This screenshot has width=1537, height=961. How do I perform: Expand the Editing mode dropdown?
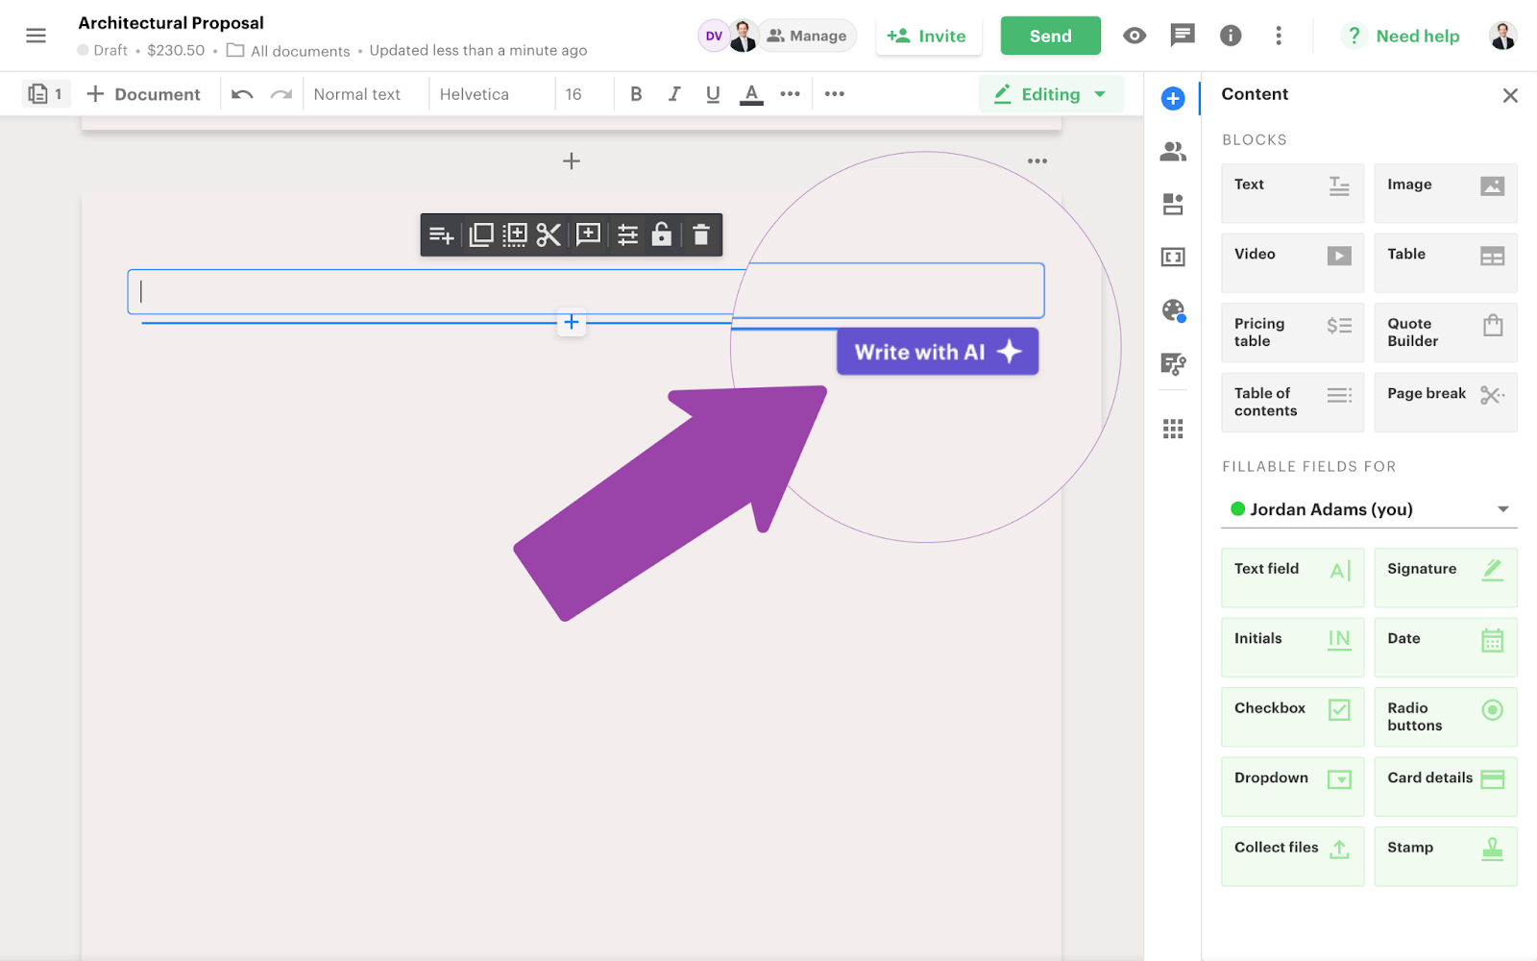pos(1051,94)
